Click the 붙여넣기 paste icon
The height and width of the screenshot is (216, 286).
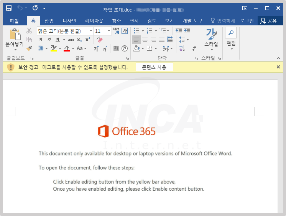coord(15,34)
